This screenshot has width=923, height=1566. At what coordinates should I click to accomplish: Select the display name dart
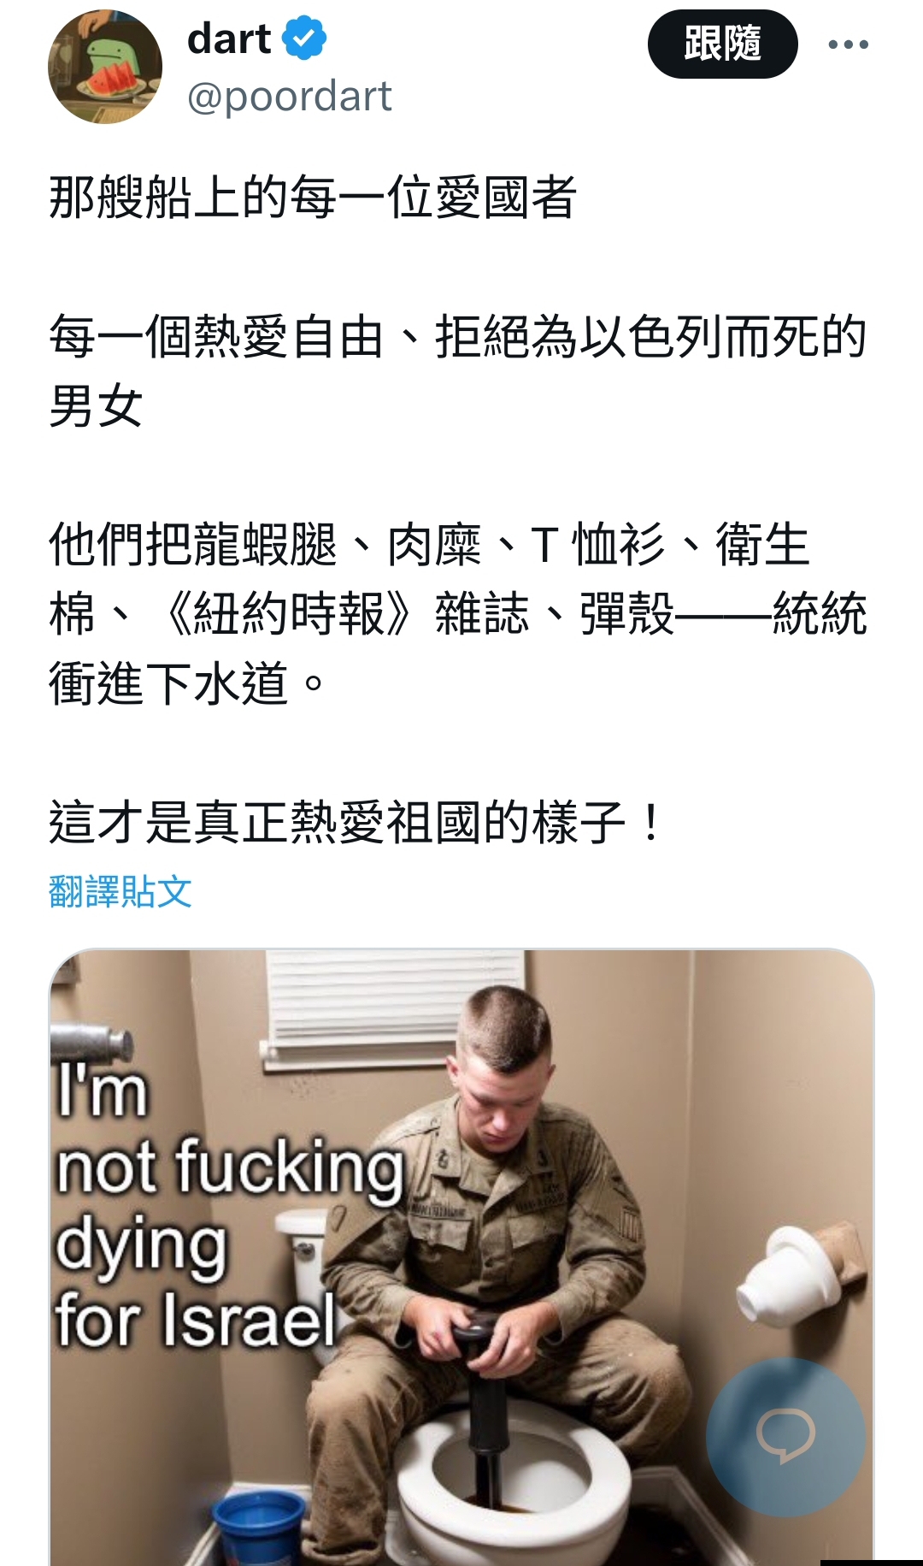tap(228, 39)
